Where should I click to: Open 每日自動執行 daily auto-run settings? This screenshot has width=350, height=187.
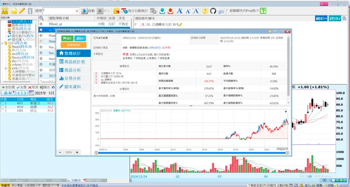[135, 11]
